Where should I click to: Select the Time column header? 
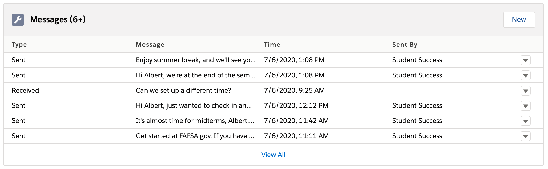(272, 45)
